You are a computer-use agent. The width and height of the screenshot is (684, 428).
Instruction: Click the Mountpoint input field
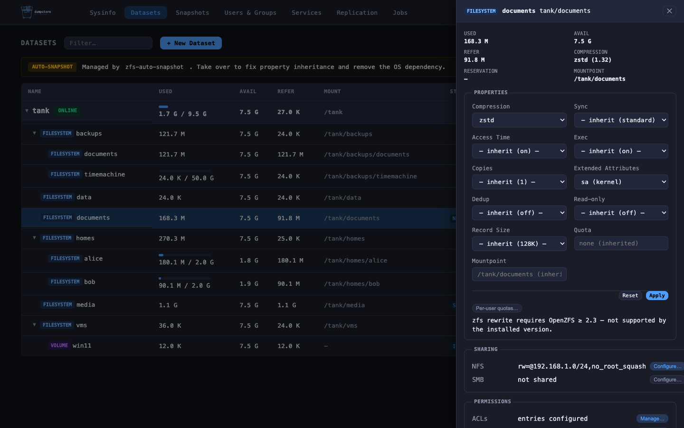pos(519,274)
